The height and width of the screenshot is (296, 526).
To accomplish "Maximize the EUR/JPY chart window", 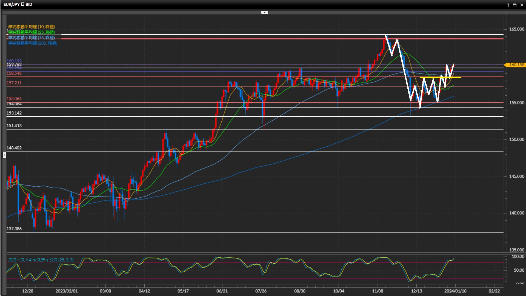I will coord(514,5).
